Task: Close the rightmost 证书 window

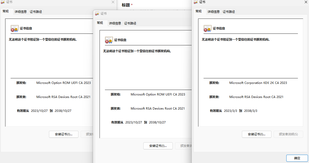Action: (306, 2)
